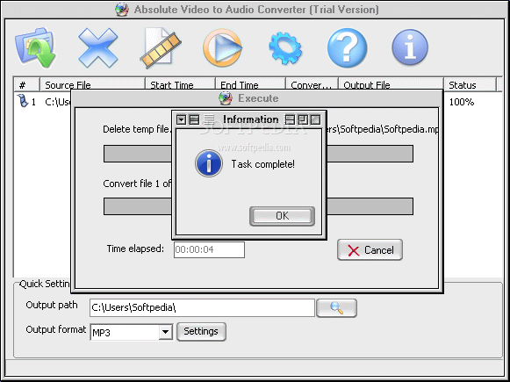Click the blue X remove file icon
Screen dimensions: 510x382
[98, 47]
